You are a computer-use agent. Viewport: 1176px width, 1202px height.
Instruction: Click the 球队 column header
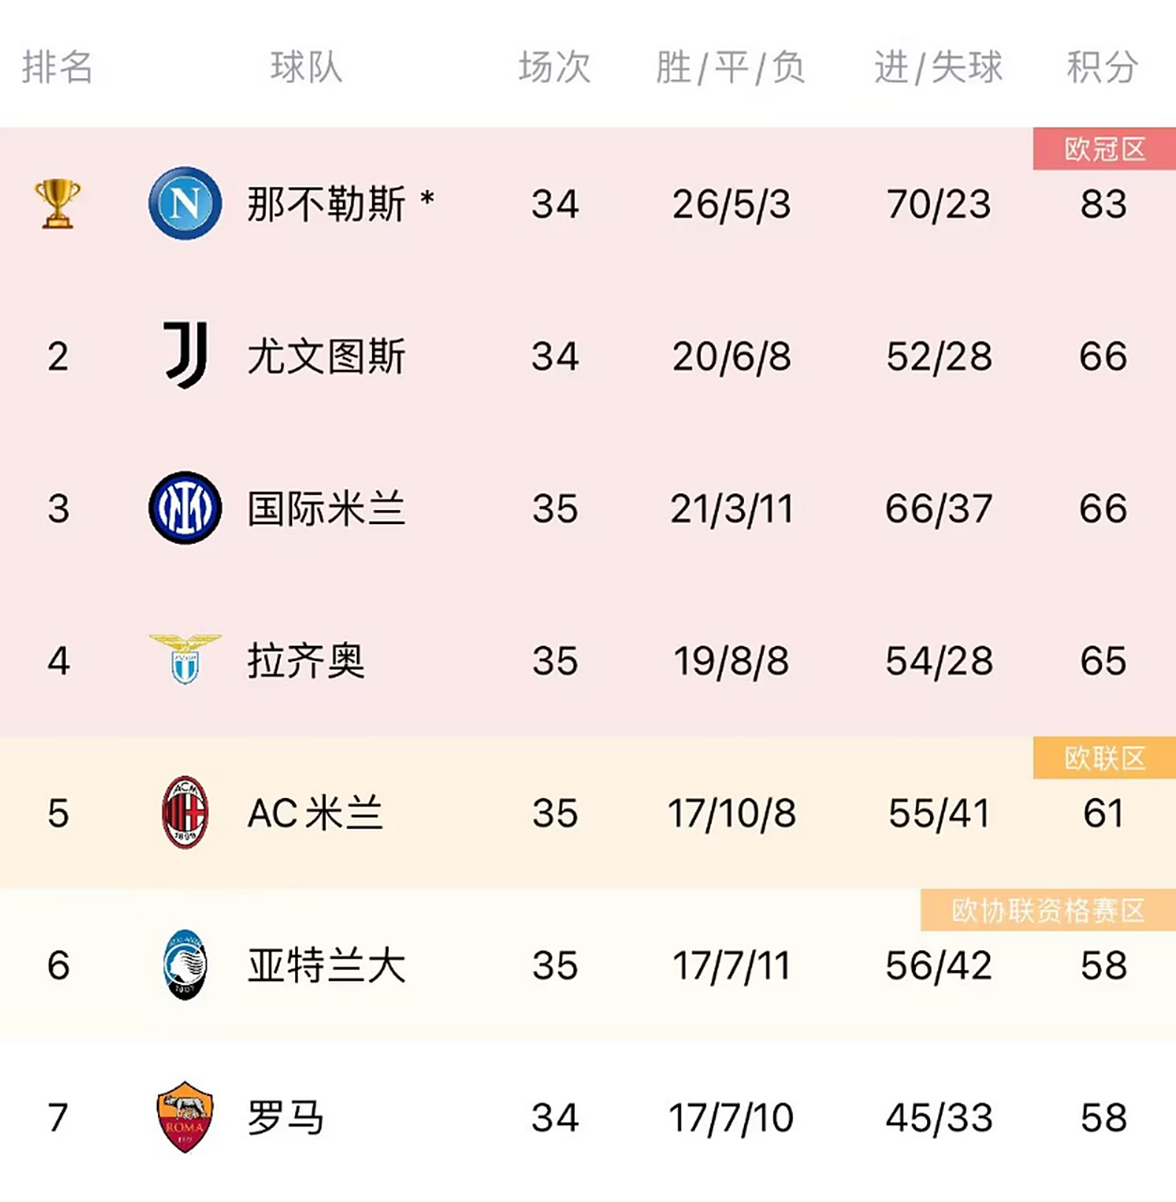(x=306, y=68)
